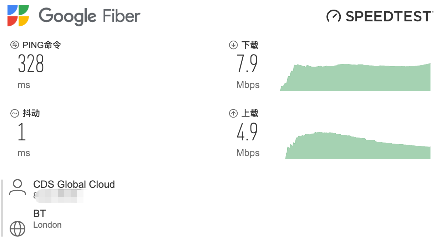Click the Google Fiber wordmark text
The image size is (441, 243).
[x=90, y=16]
